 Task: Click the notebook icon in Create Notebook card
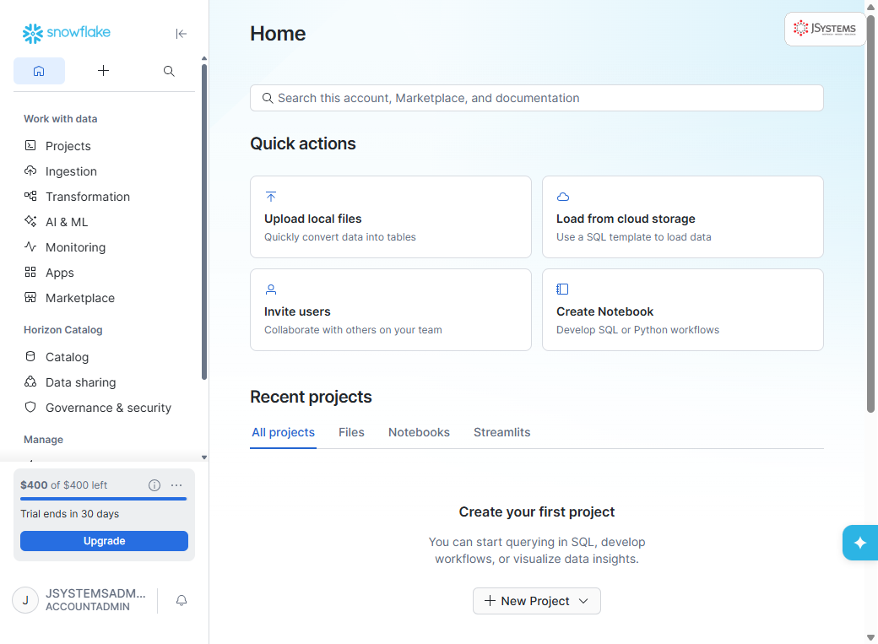tap(563, 289)
